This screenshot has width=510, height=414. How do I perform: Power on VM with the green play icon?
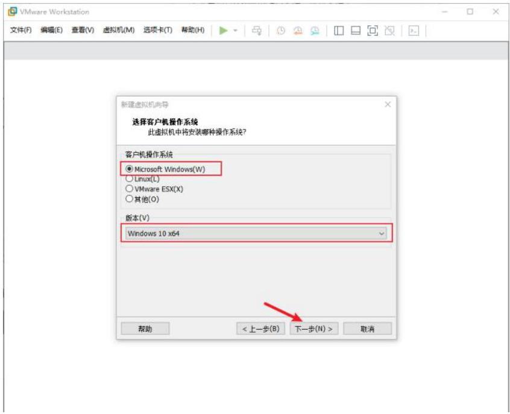(223, 31)
